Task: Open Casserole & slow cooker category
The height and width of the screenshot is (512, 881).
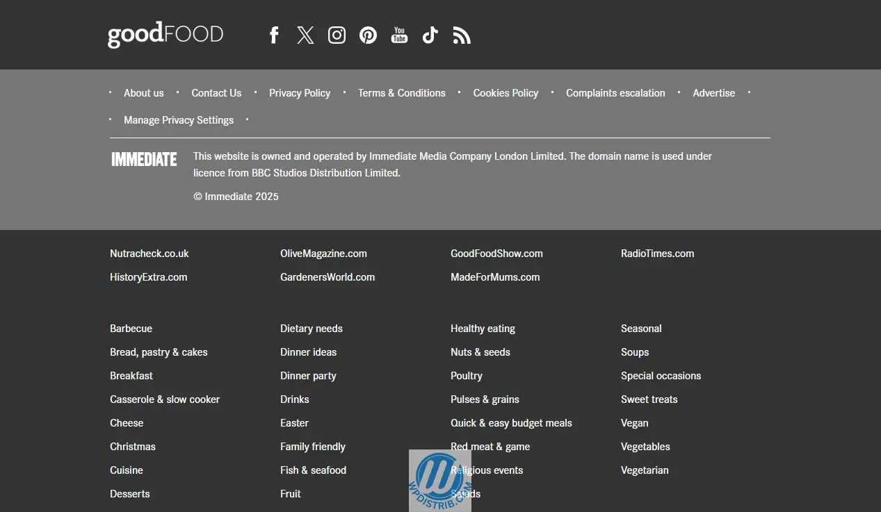Action: (x=165, y=399)
